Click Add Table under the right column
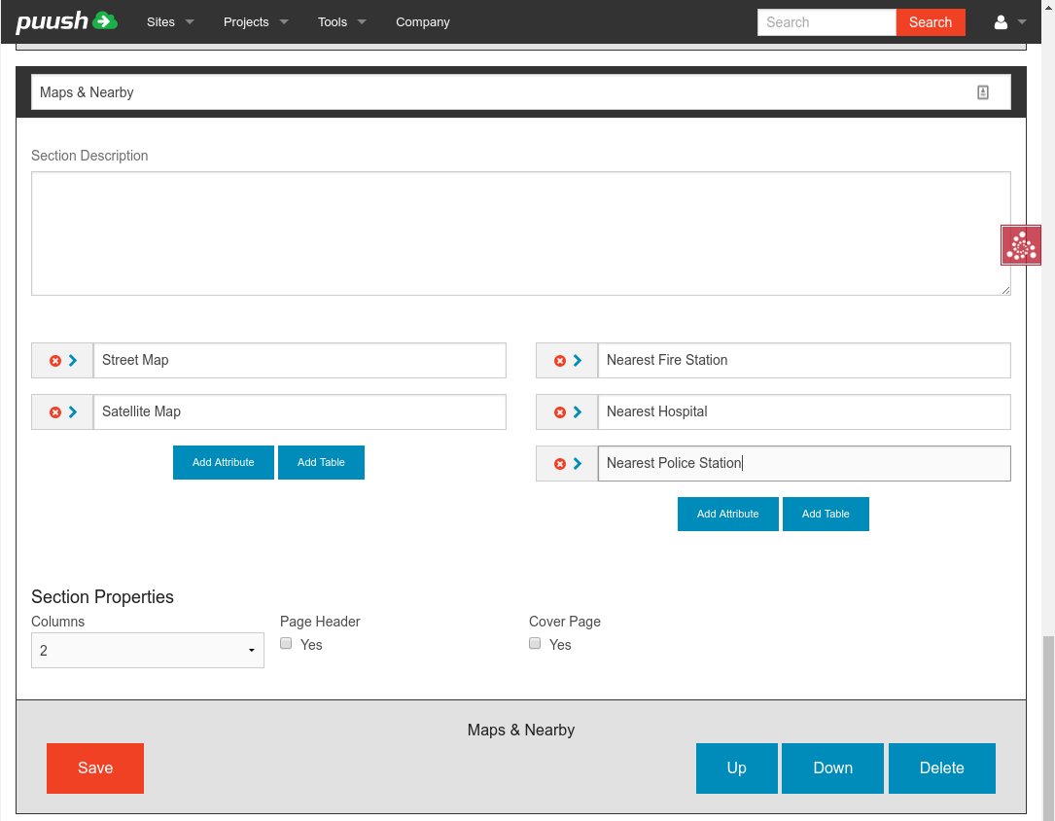Image resolution: width=1055 pixels, height=821 pixels. coord(826,514)
